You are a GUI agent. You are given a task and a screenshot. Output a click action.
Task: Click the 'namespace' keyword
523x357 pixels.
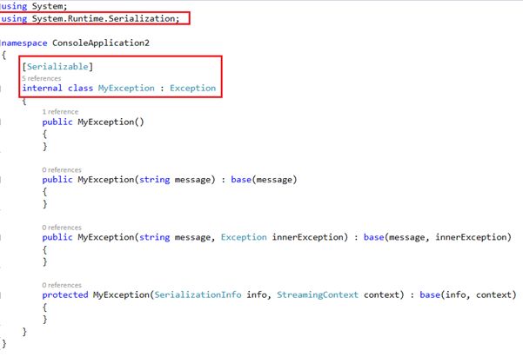coord(24,43)
